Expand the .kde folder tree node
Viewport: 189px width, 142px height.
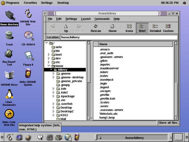[x=53, y=89]
